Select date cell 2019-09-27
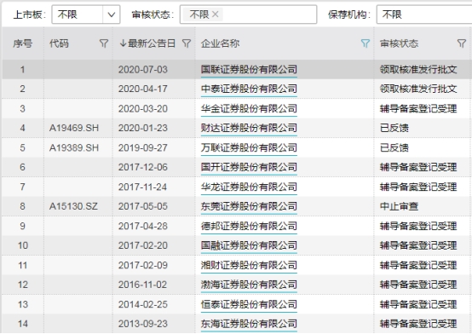The height and width of the screenshot is (334, 472). 142,147
